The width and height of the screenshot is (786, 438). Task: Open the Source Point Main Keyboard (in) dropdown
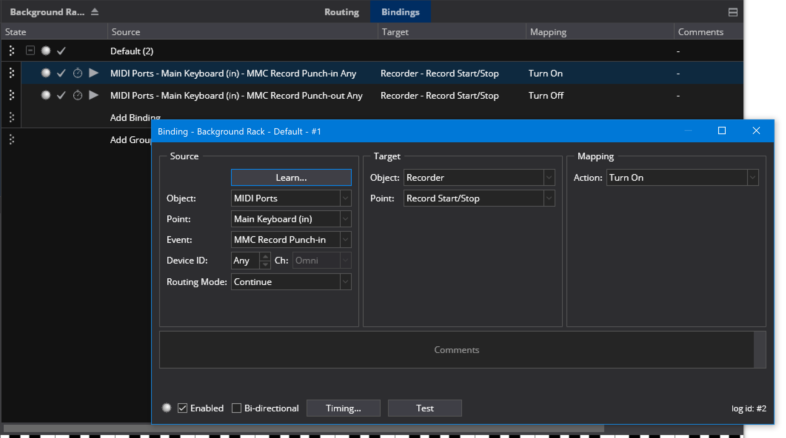[x=291, y=219]
